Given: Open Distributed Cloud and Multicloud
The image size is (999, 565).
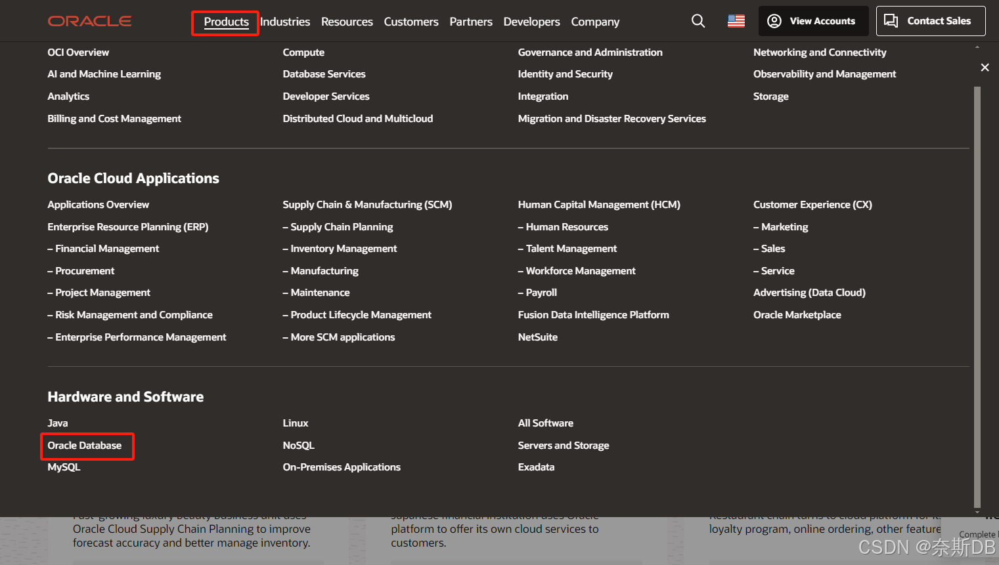Looking at the screenshot, I should pyautogui.click(x=358, y=119).
